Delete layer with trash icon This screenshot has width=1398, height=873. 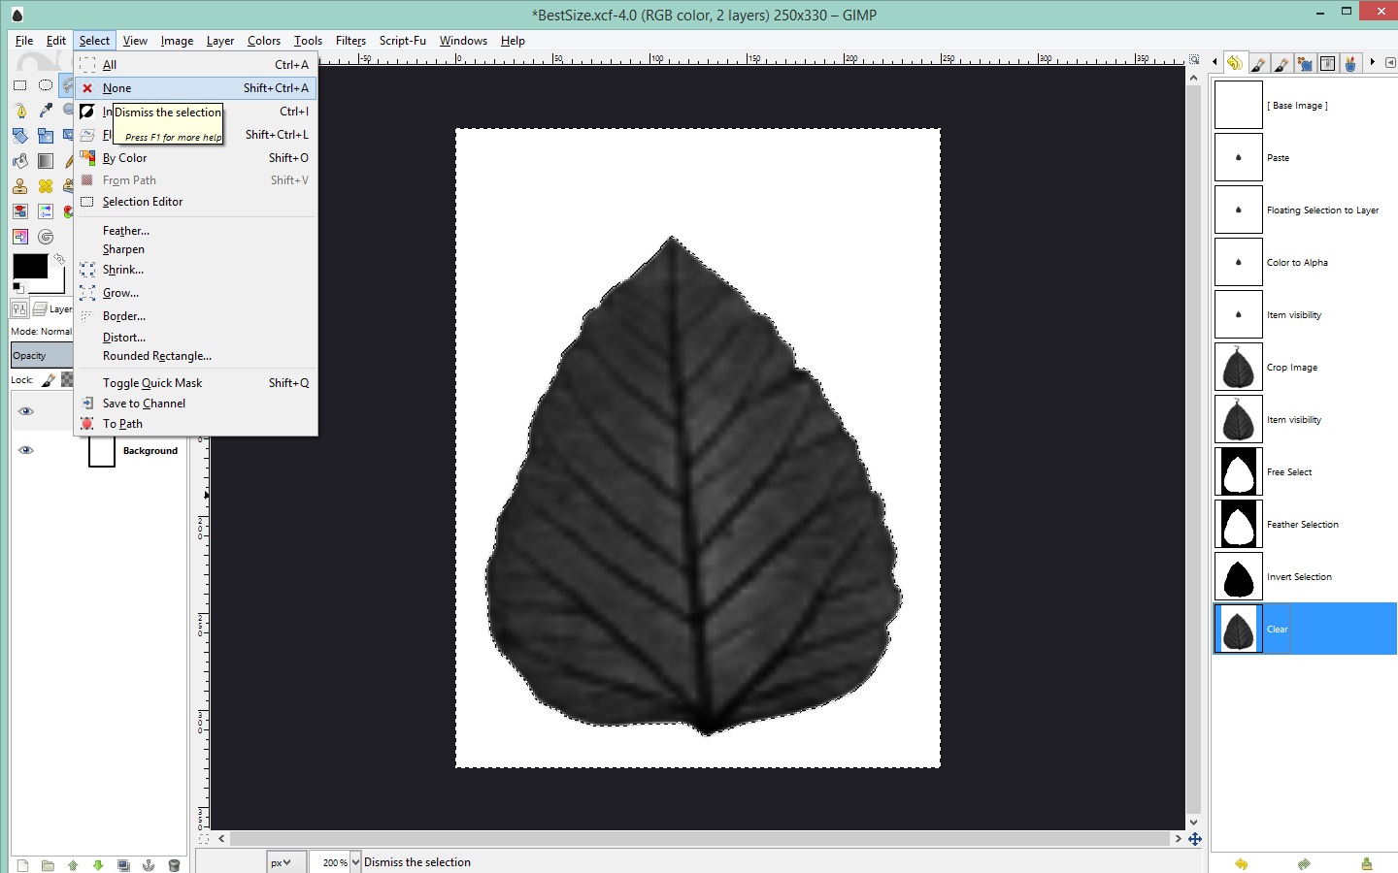175,865
